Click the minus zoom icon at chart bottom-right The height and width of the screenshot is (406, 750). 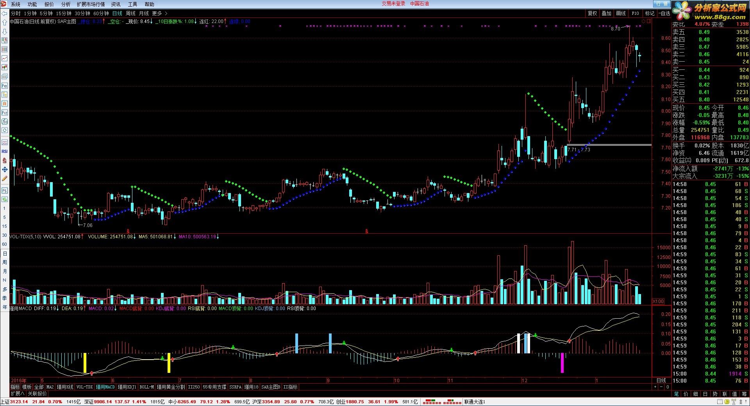click(661, 387)
